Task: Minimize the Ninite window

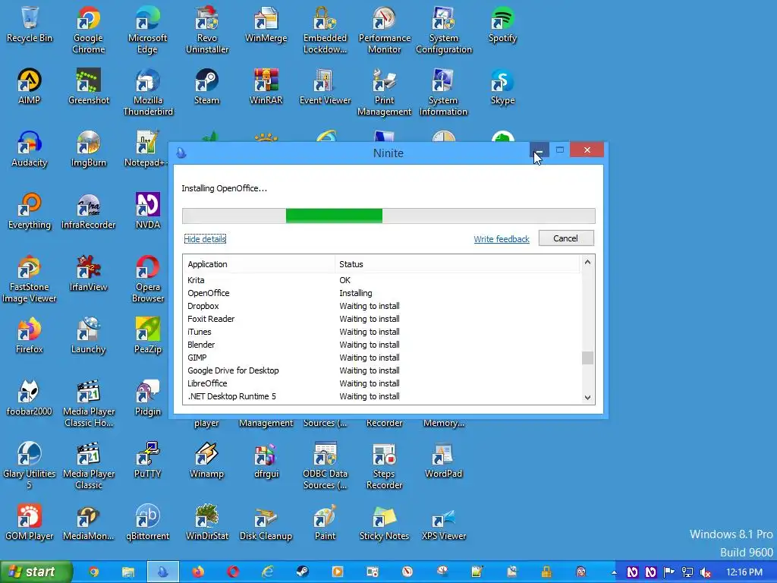Action: 539,150
